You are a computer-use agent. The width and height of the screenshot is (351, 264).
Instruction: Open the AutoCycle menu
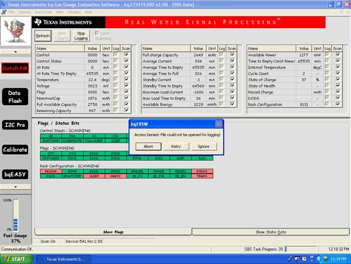tap(43, 12)
